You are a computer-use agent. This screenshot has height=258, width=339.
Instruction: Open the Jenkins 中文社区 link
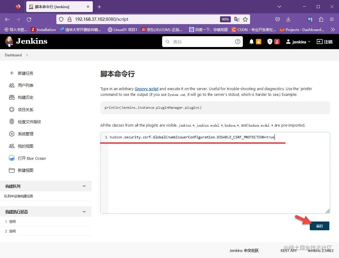coord(244,250)
